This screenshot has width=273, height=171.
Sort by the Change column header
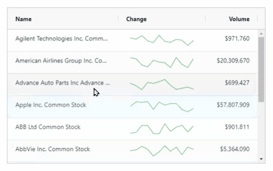click(x=136, y=19)
